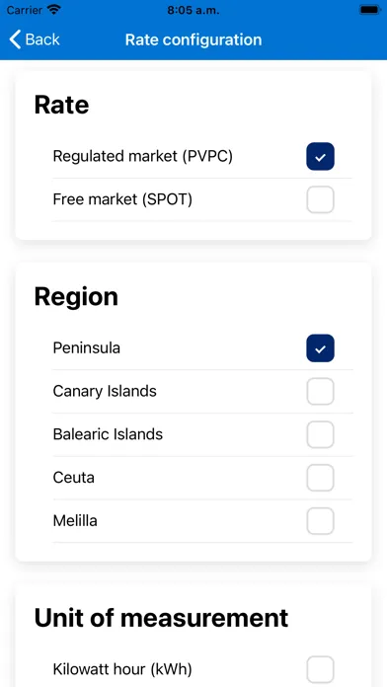Viewport: 387px width, 687px height.
Task: Tap the Wi-Fi signal icon in status bar
Action: pyautogui.click(x=54, y=10)
